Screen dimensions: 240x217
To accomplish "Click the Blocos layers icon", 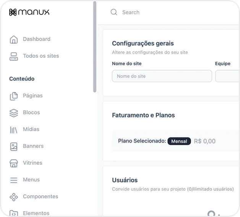I will 14,113.
